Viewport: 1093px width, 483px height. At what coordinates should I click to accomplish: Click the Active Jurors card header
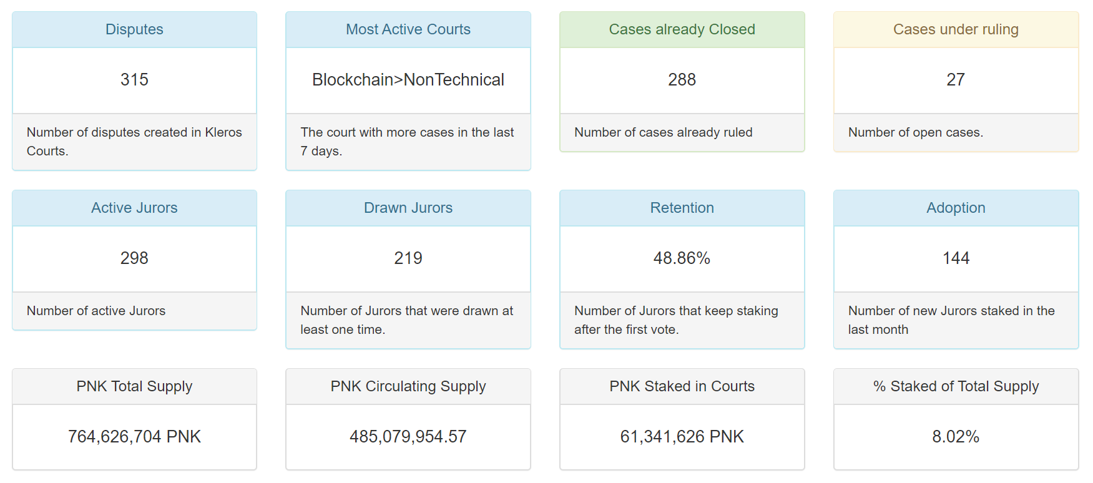(134, 208)
